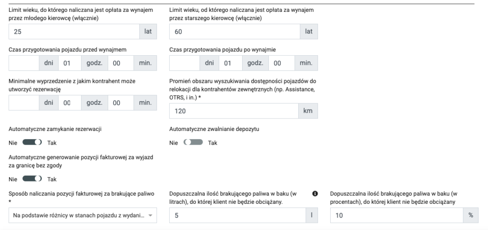Click the days field for minimum reservation advance
Viewport: 488px width, 230px height.
[x=24, y=102]
